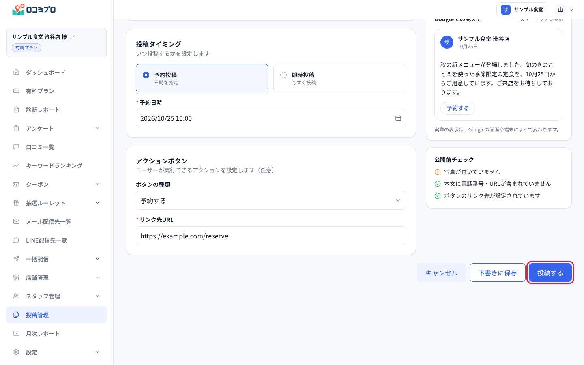Click the 抽選ルーレット gift icon
This screenshot has width=584, height=365.
pos(16,203)
